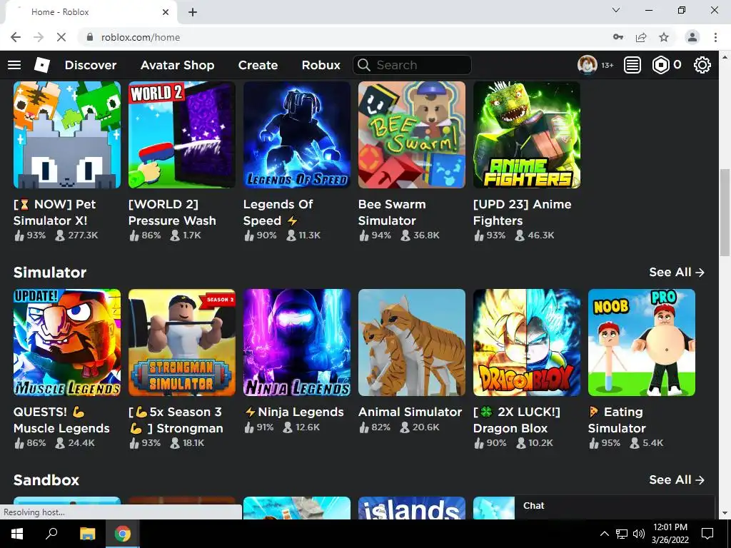Screen dimensions: 731x548
Task: Open the taskbar clock showing 12:01 PM
Action: [x=670, y=534]
